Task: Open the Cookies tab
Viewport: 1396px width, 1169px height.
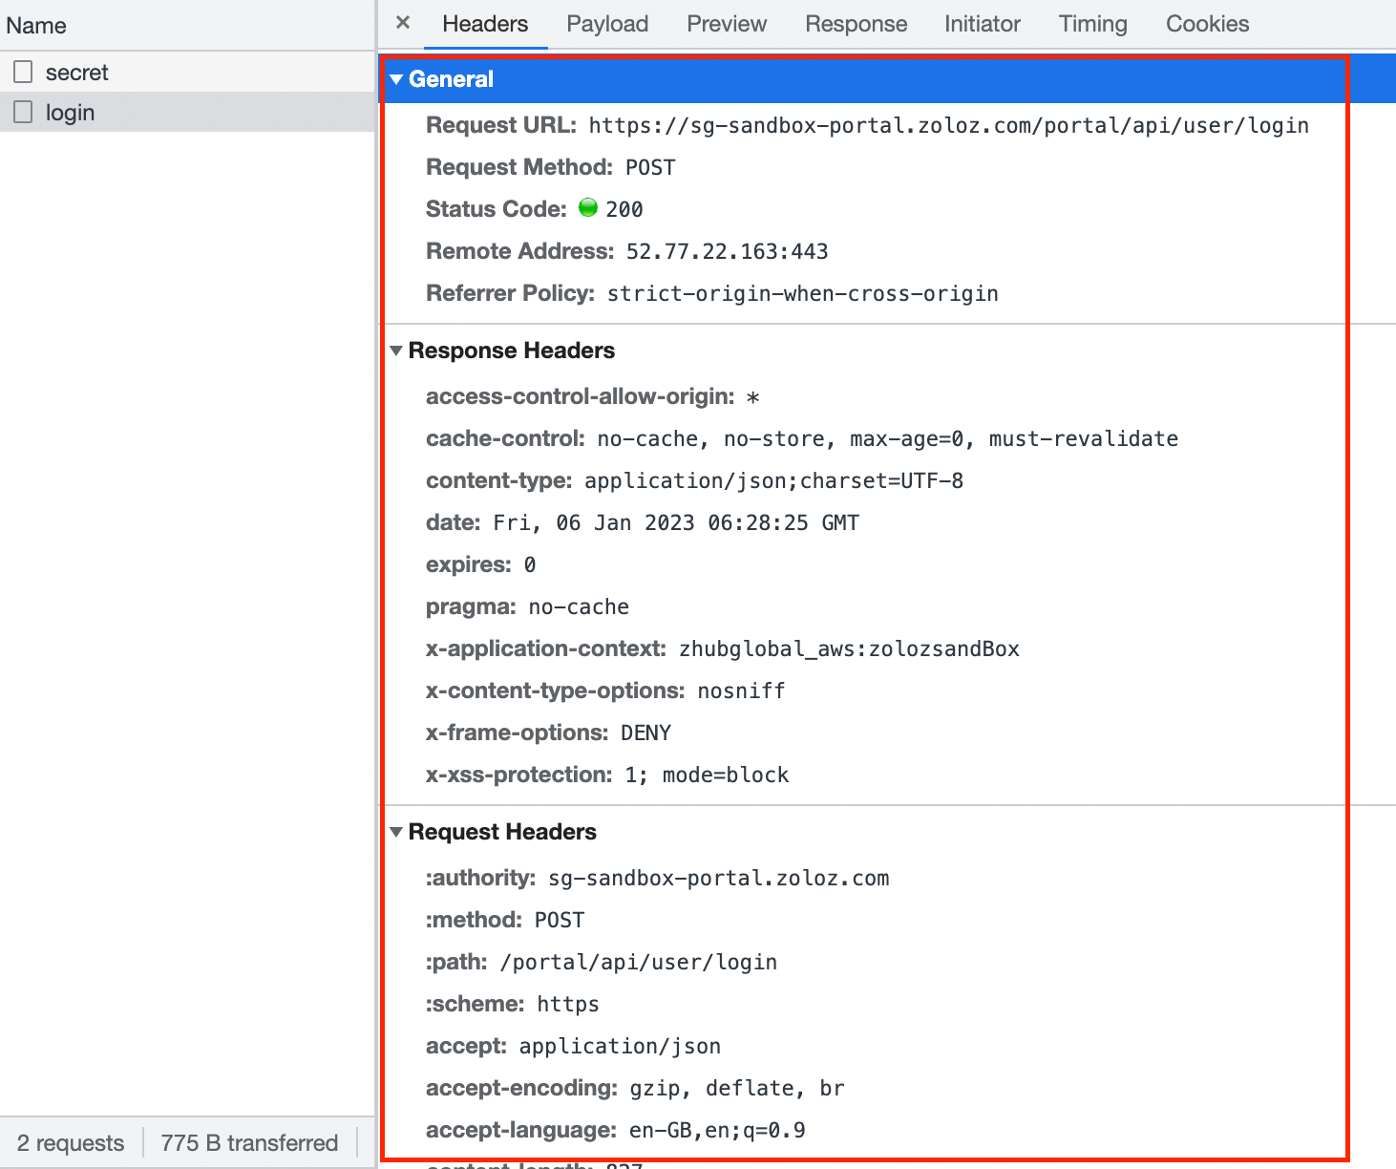Action: pos(1207,24)
